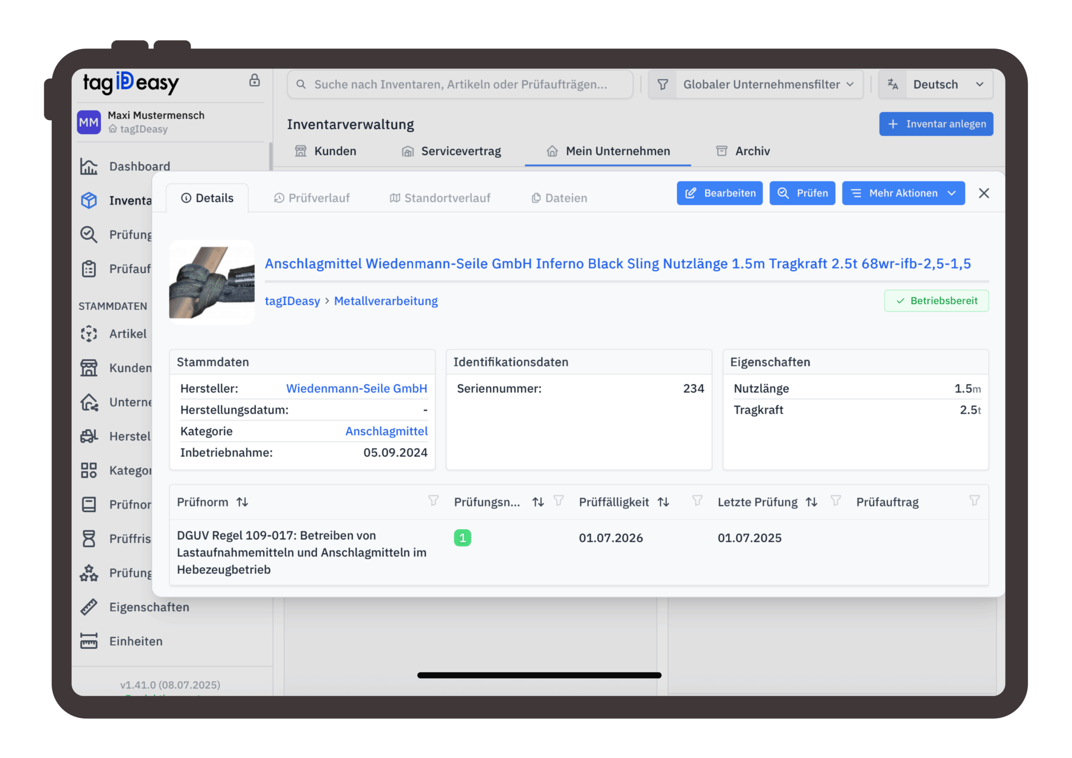This screenshot has width=1072, height=758.
Task: Sort by Prüfungsn... column arrows
Action: tap(539, 502)
